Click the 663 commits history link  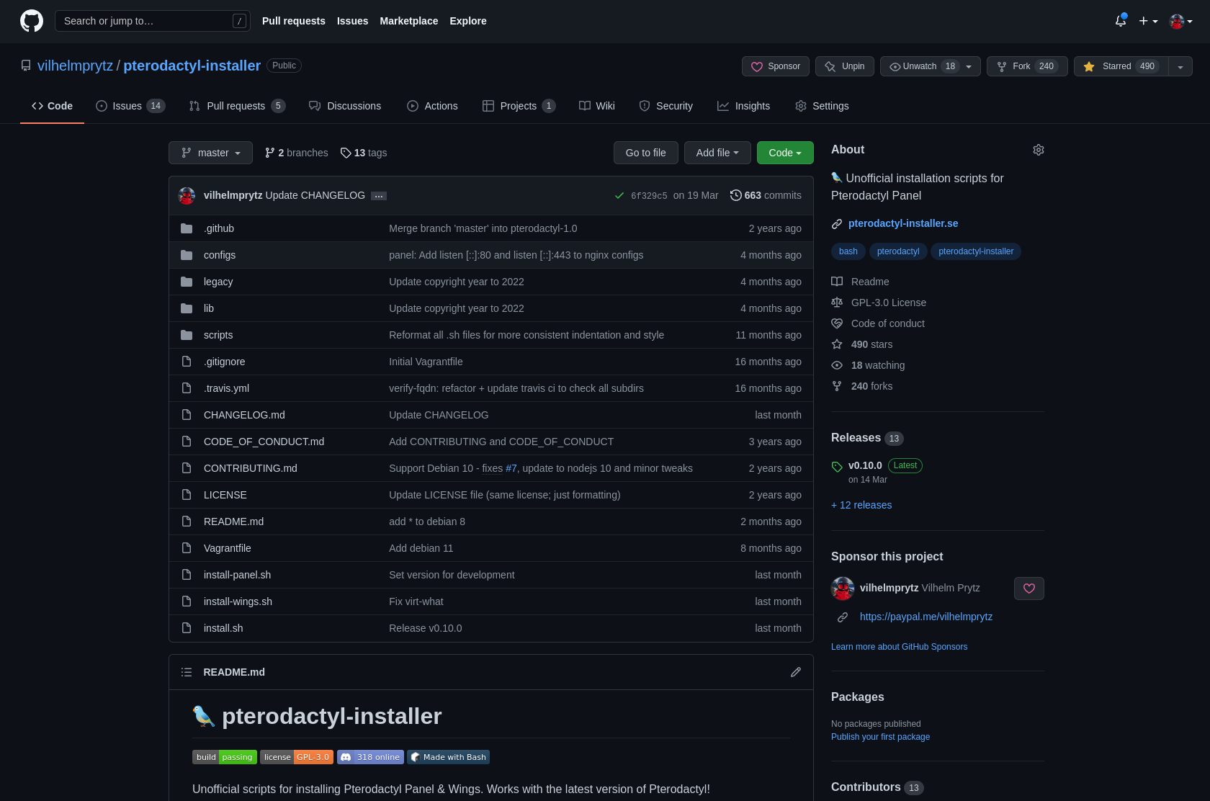point(766,195)
